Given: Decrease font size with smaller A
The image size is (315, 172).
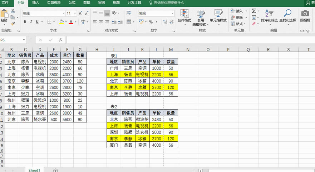Looking at the screenshot, I should point(87,13).
